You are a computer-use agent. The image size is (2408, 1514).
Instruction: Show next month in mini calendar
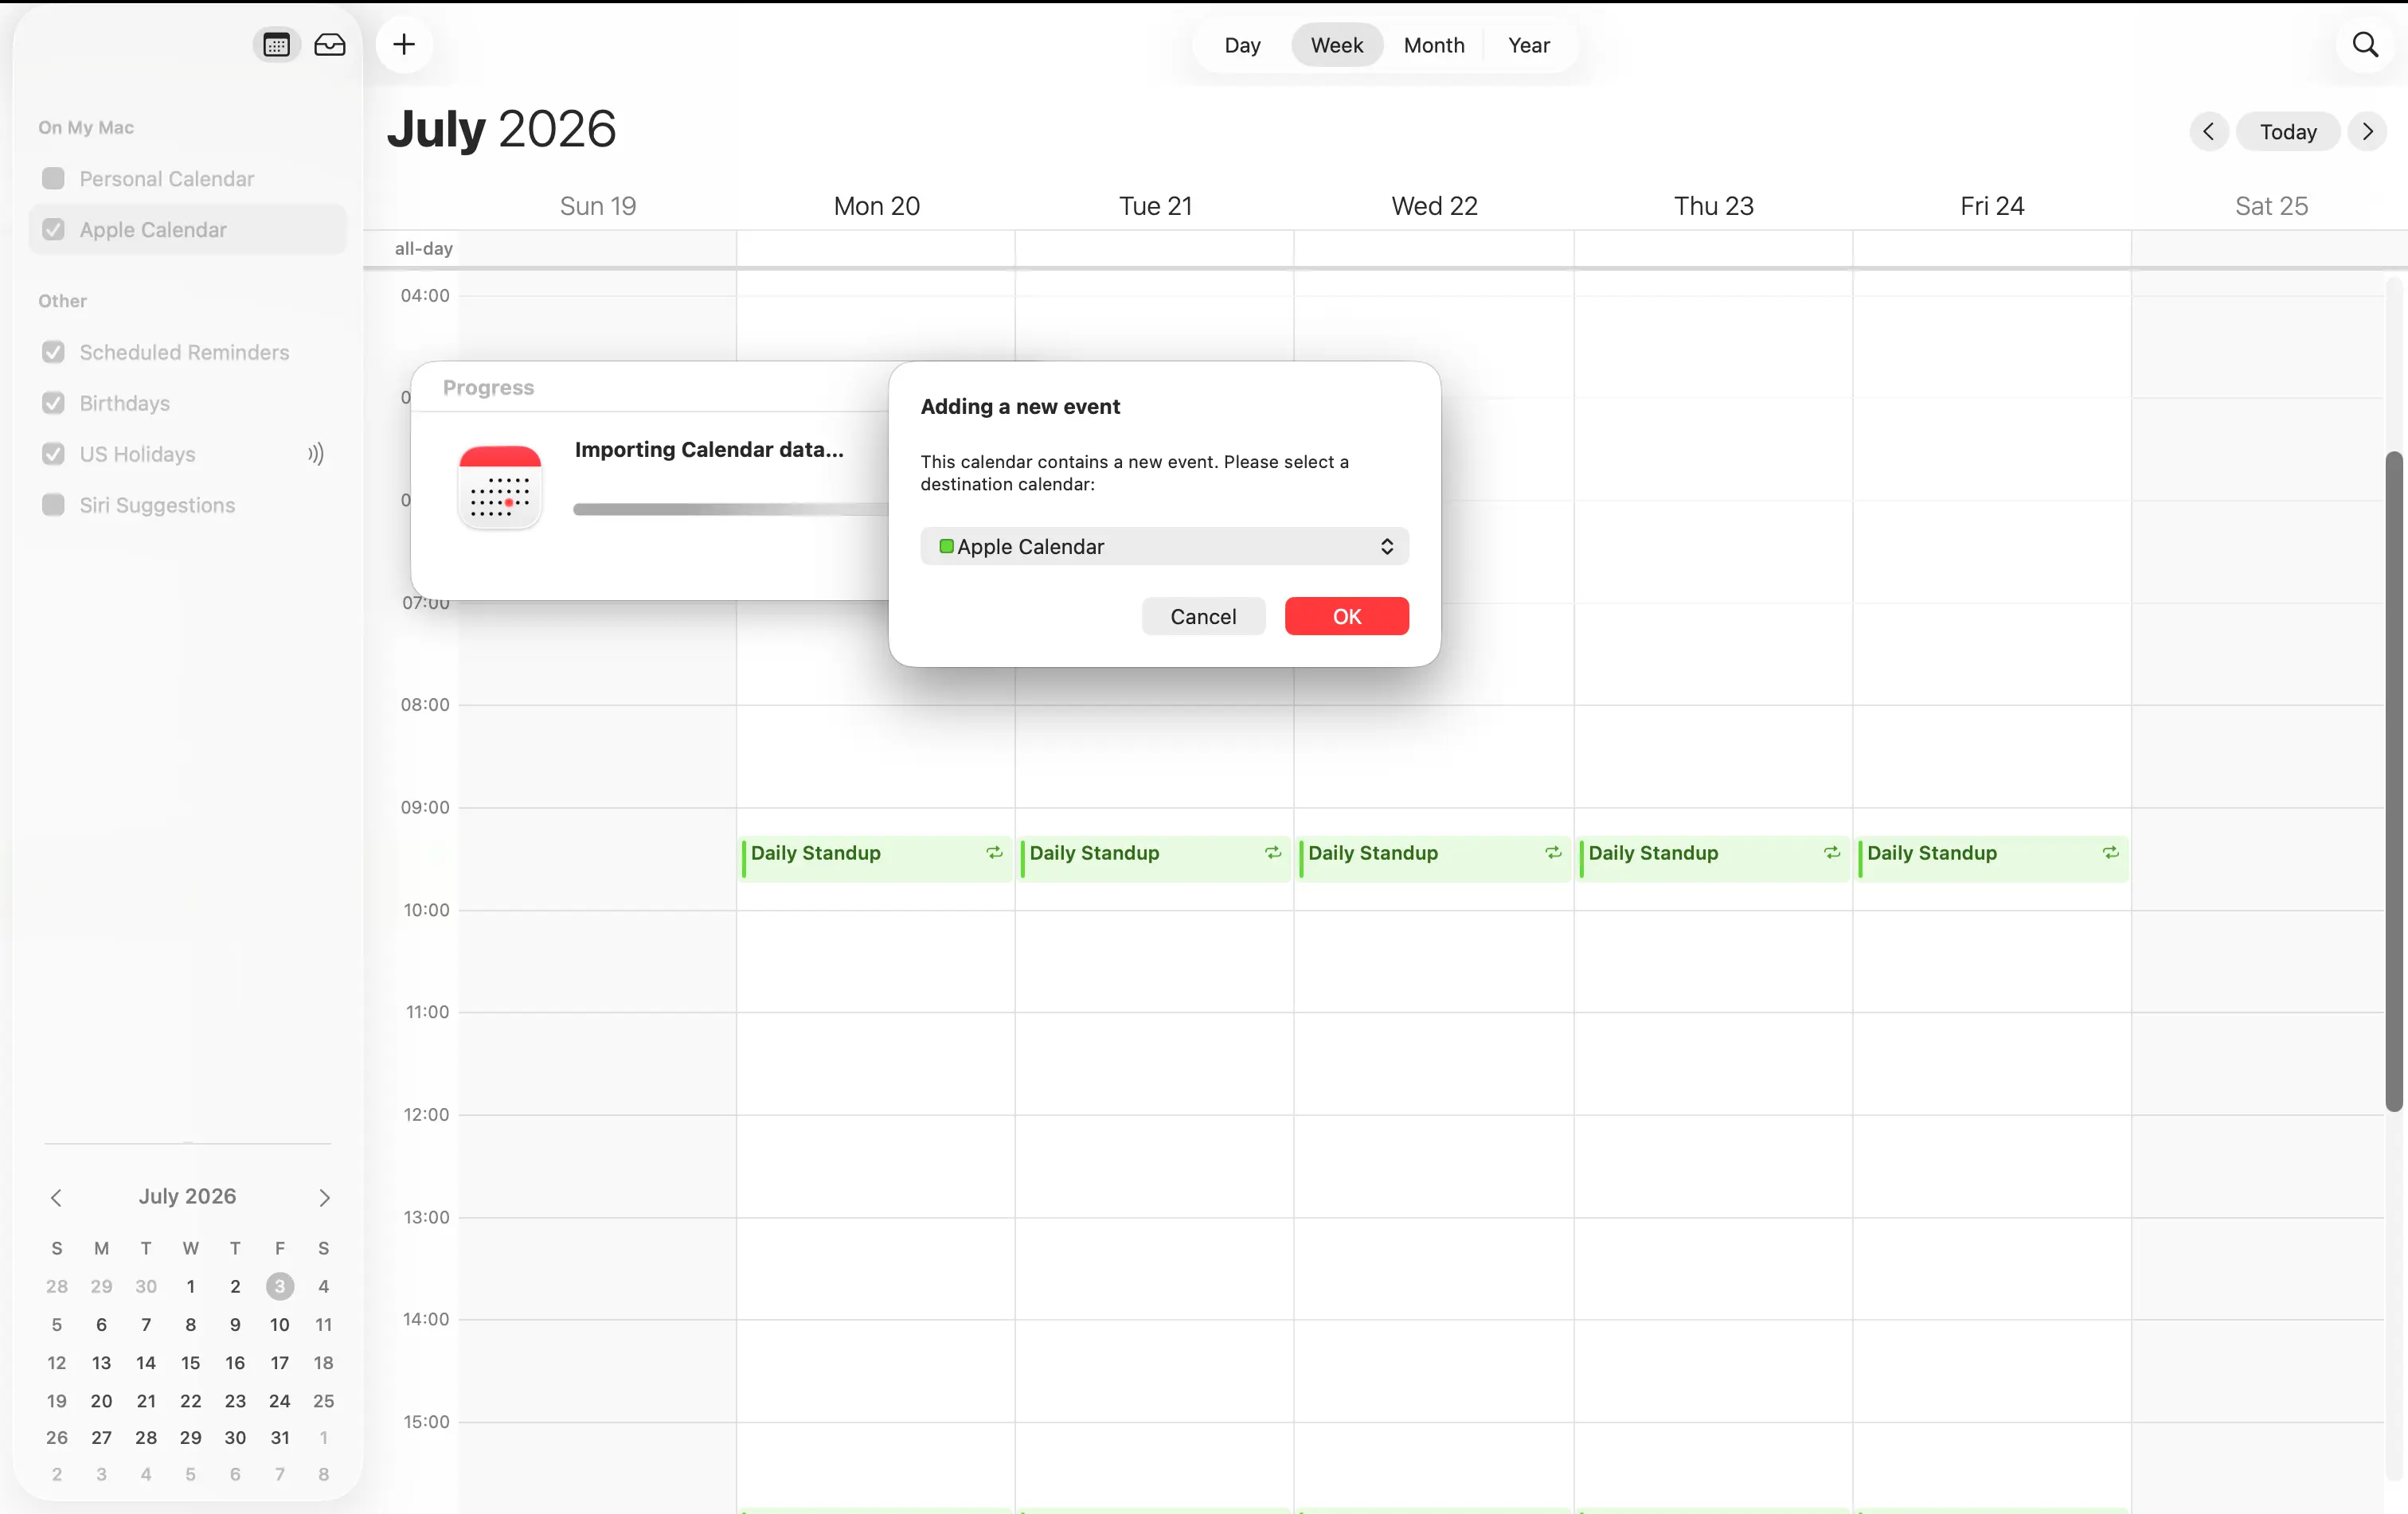324,1197
